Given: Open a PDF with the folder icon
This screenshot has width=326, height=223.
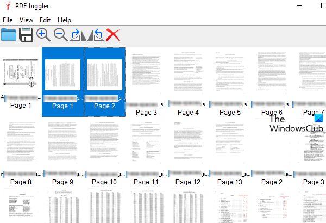Looking at the screenshot, I should pyautogui.click(x=9, y=35).
